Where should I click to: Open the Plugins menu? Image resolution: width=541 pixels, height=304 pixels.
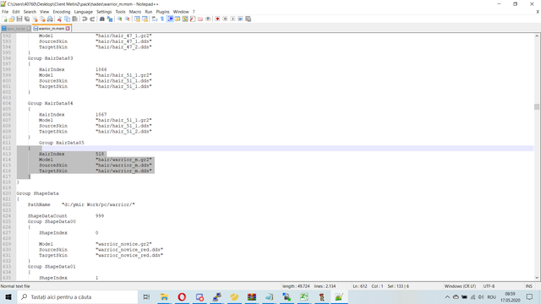(x=162, y=12)
